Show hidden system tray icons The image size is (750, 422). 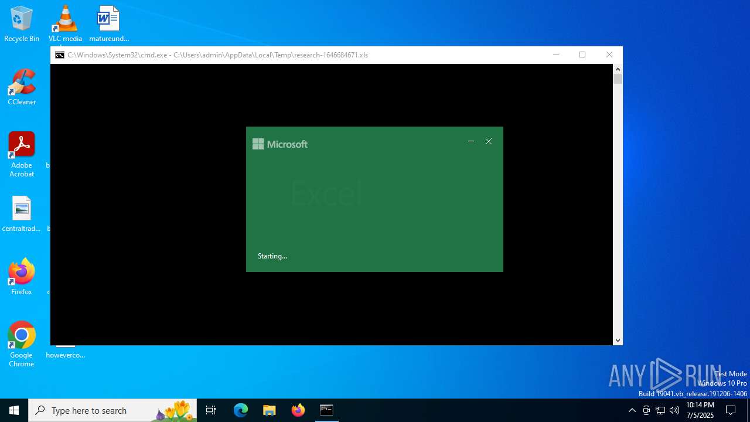[x=632, y=410]
